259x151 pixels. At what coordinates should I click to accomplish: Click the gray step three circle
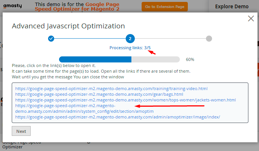tap(209, 39)
